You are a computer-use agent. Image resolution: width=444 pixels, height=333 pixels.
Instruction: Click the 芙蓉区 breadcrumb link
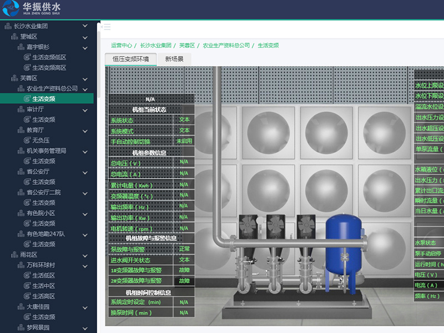point(187,46)
